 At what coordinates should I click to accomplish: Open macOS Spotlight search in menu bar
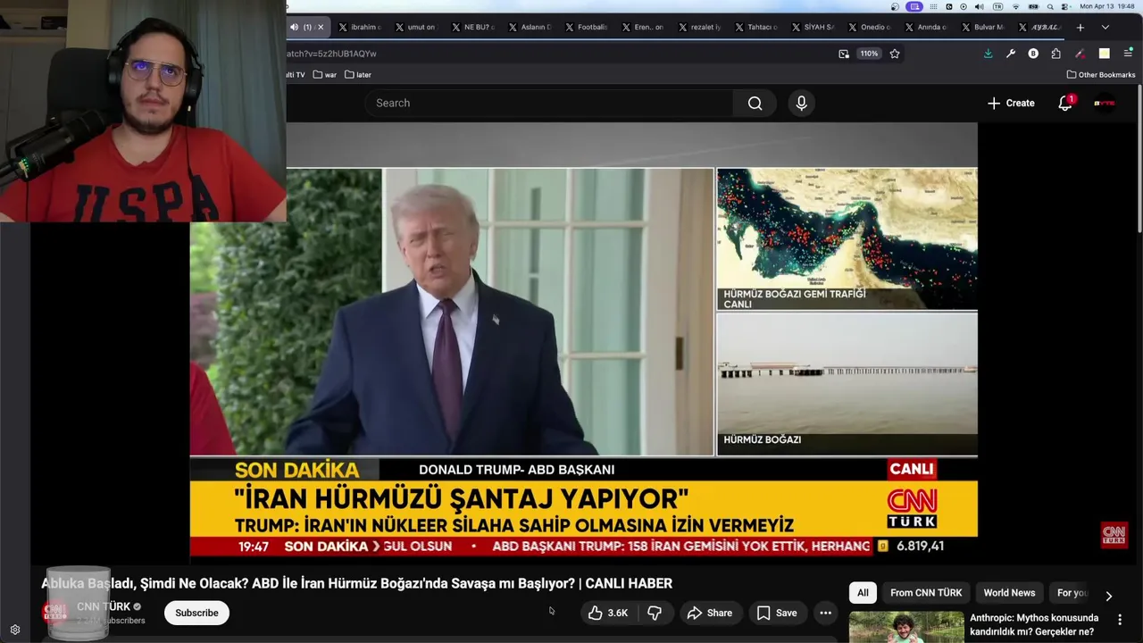pyautogui.click(x=1050, y=6)
